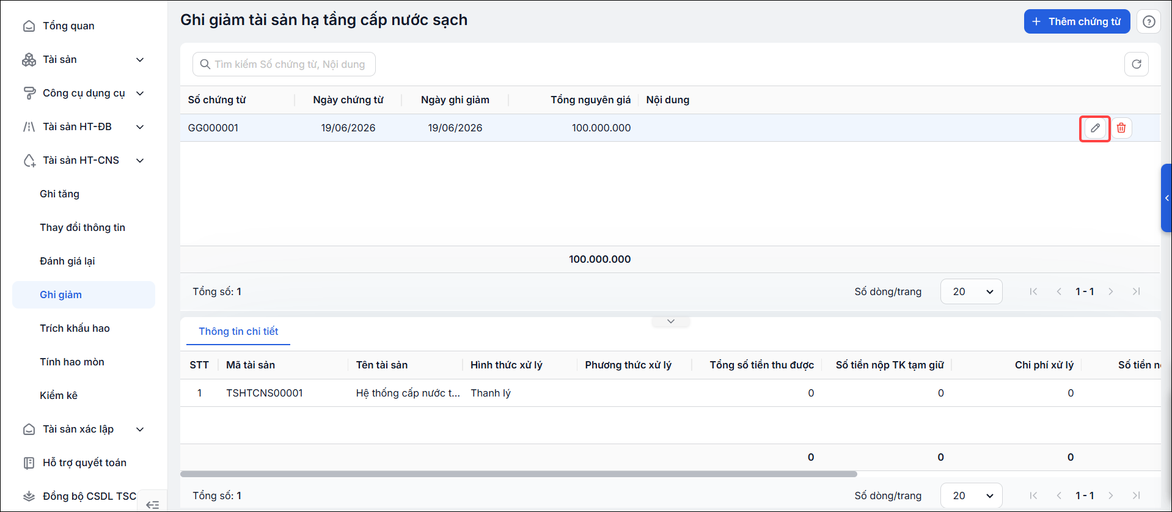Go to last page in lower pagination

click(1137, 496)
